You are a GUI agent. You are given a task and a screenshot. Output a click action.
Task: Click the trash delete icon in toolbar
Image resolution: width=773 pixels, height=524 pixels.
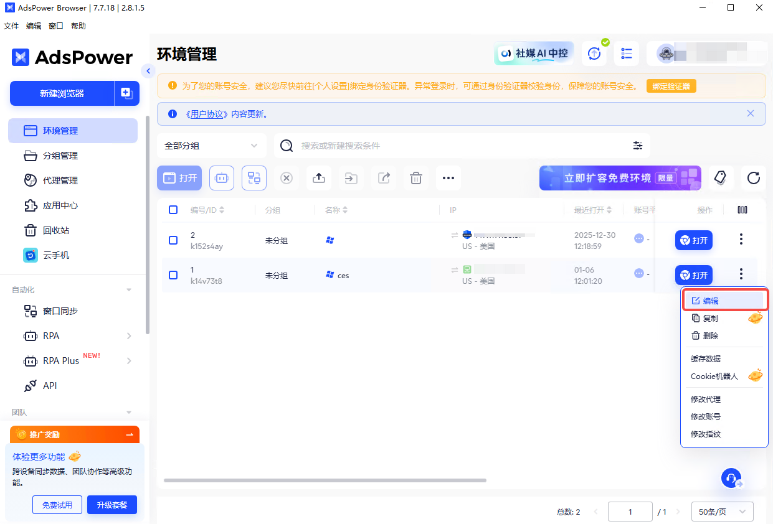[x=416, y=178]
